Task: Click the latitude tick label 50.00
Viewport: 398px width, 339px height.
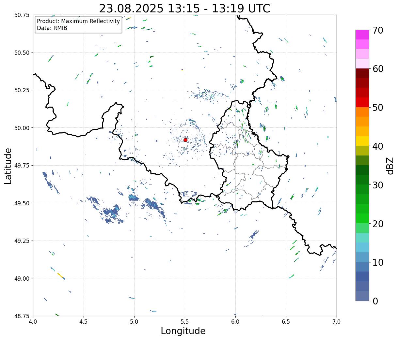Action: tap(22, 128)
